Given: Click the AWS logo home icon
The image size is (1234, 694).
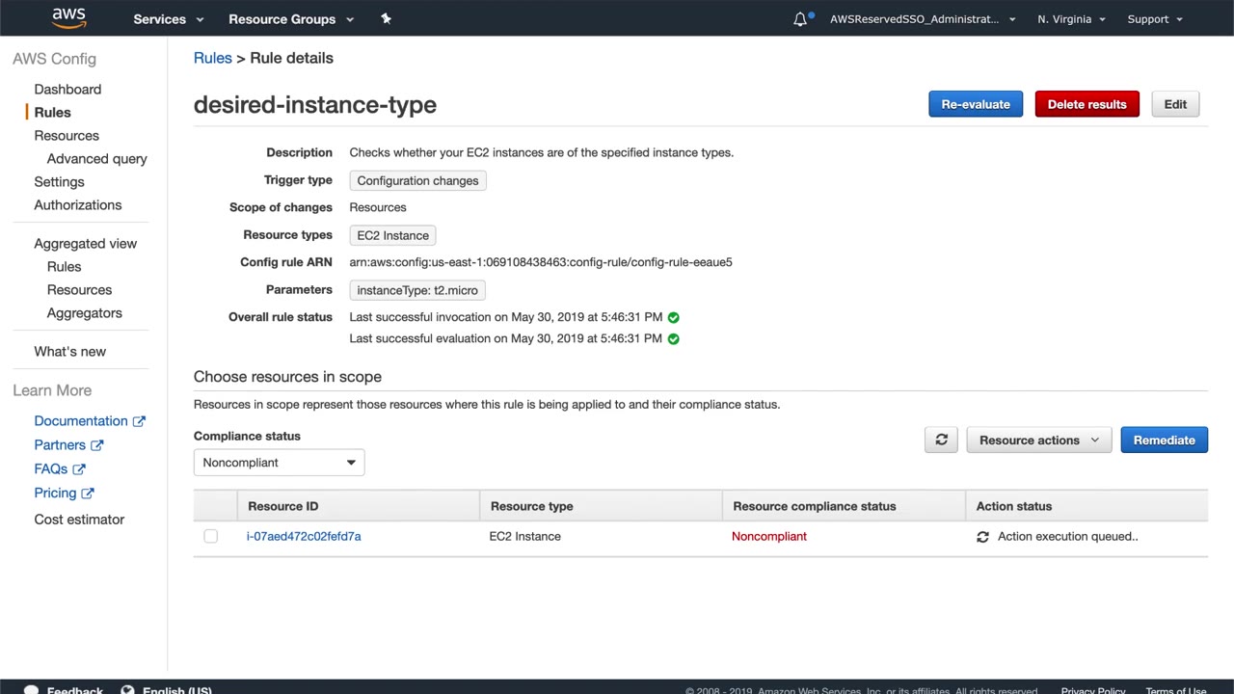Looking at the screenshot, I should [68, 18].
